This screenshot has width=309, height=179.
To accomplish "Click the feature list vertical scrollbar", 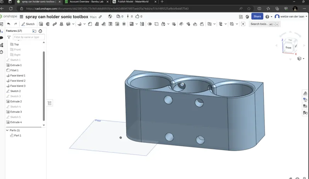I will (x=44, y=86).
